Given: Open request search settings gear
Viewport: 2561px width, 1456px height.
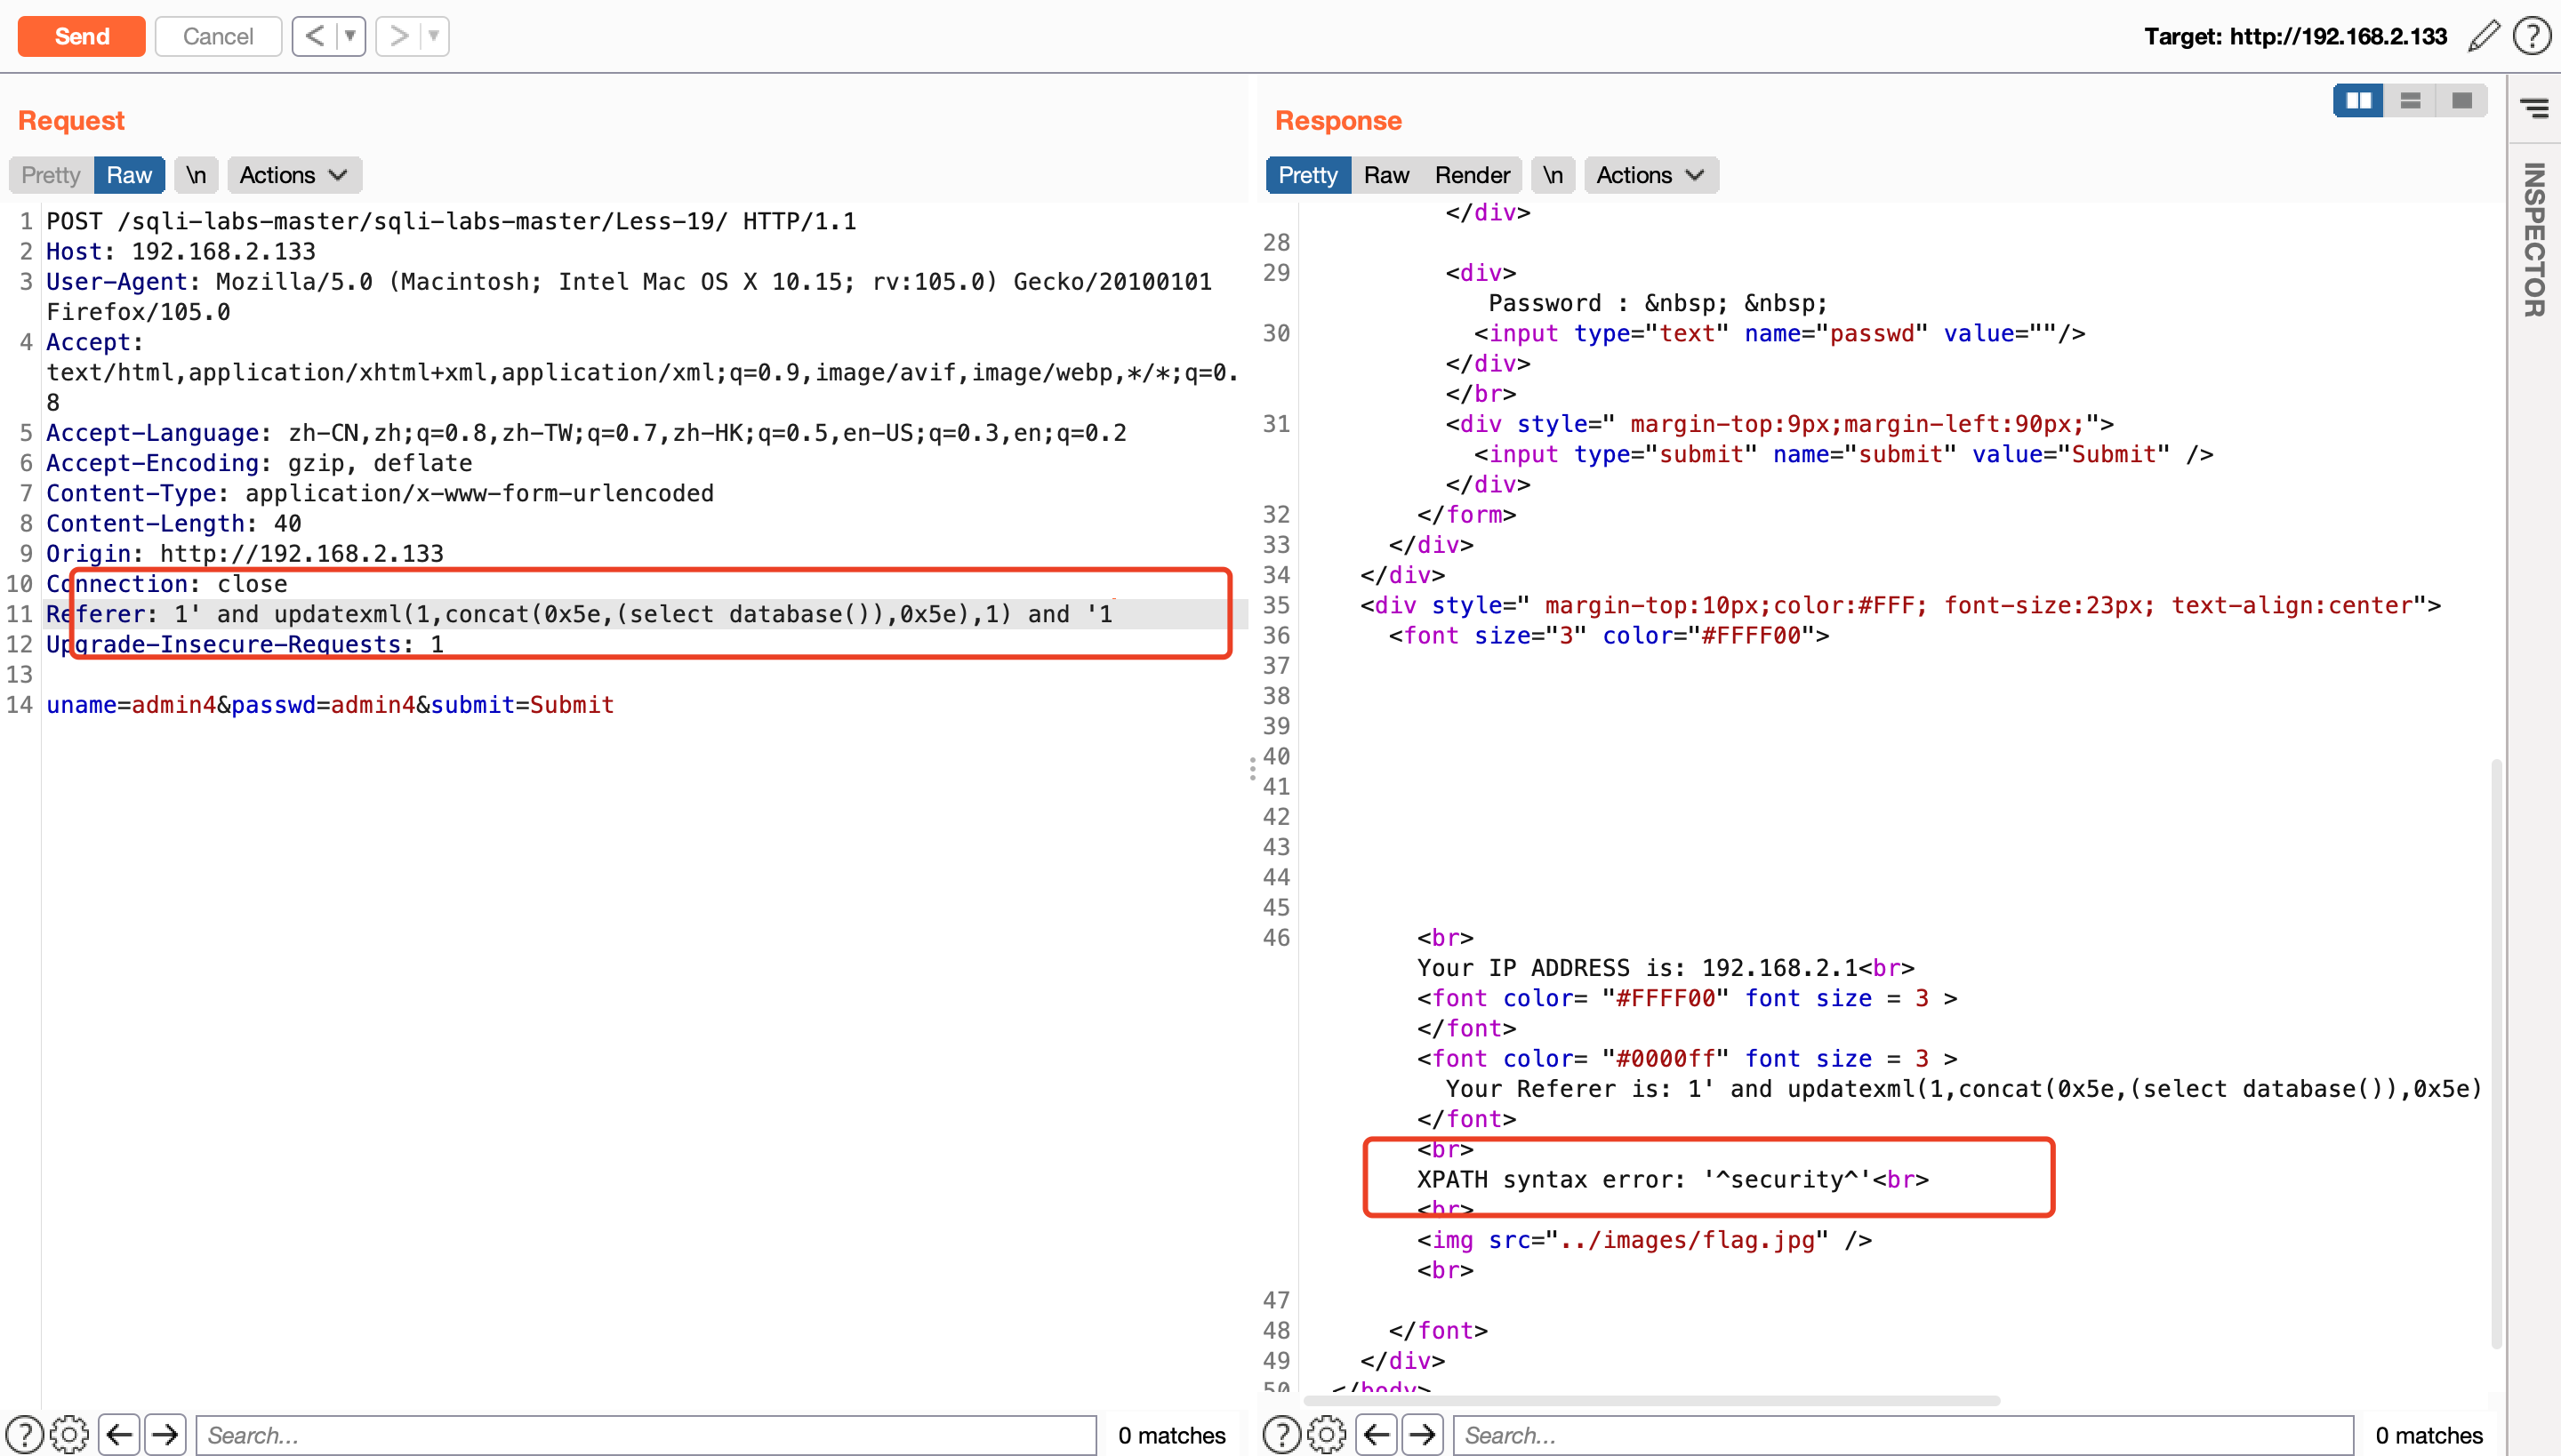Looking at the screenshot, I should [x=69, y=1435].
